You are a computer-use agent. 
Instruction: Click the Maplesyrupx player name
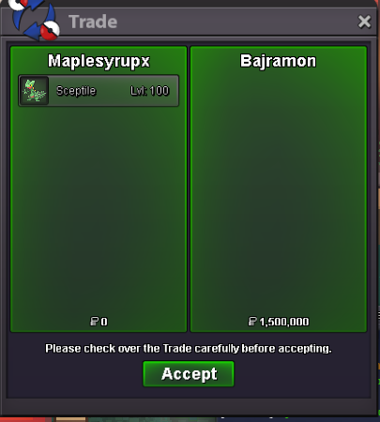tap(99, 61)
